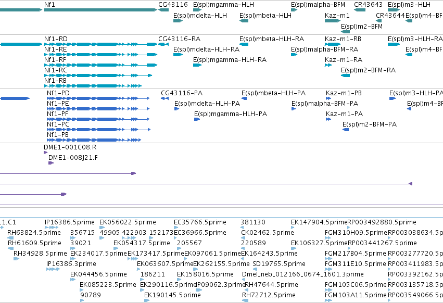The image size is (443, 303).
Task: Select the EK190145.5prime EST label
Action: 172,295
